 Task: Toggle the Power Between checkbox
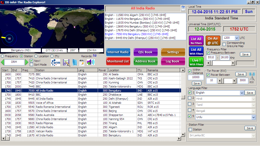208,75
